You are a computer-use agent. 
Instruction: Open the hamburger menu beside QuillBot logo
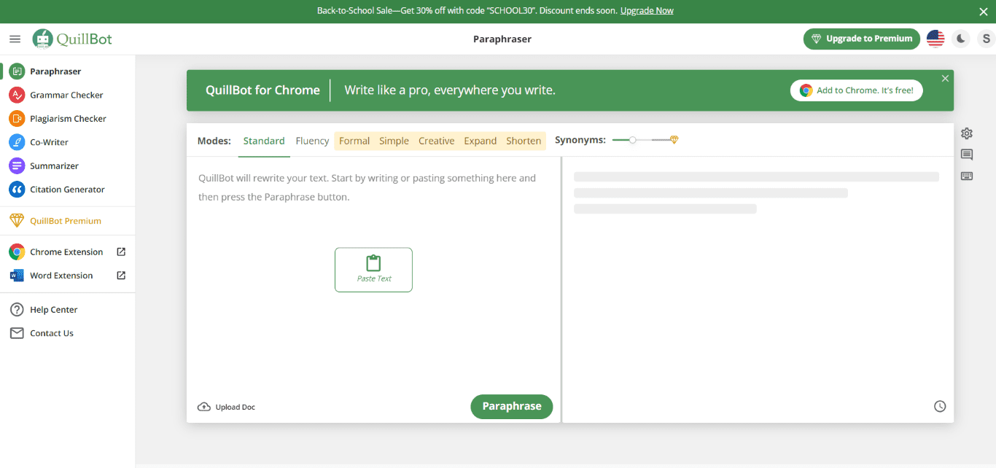point(15,39)
